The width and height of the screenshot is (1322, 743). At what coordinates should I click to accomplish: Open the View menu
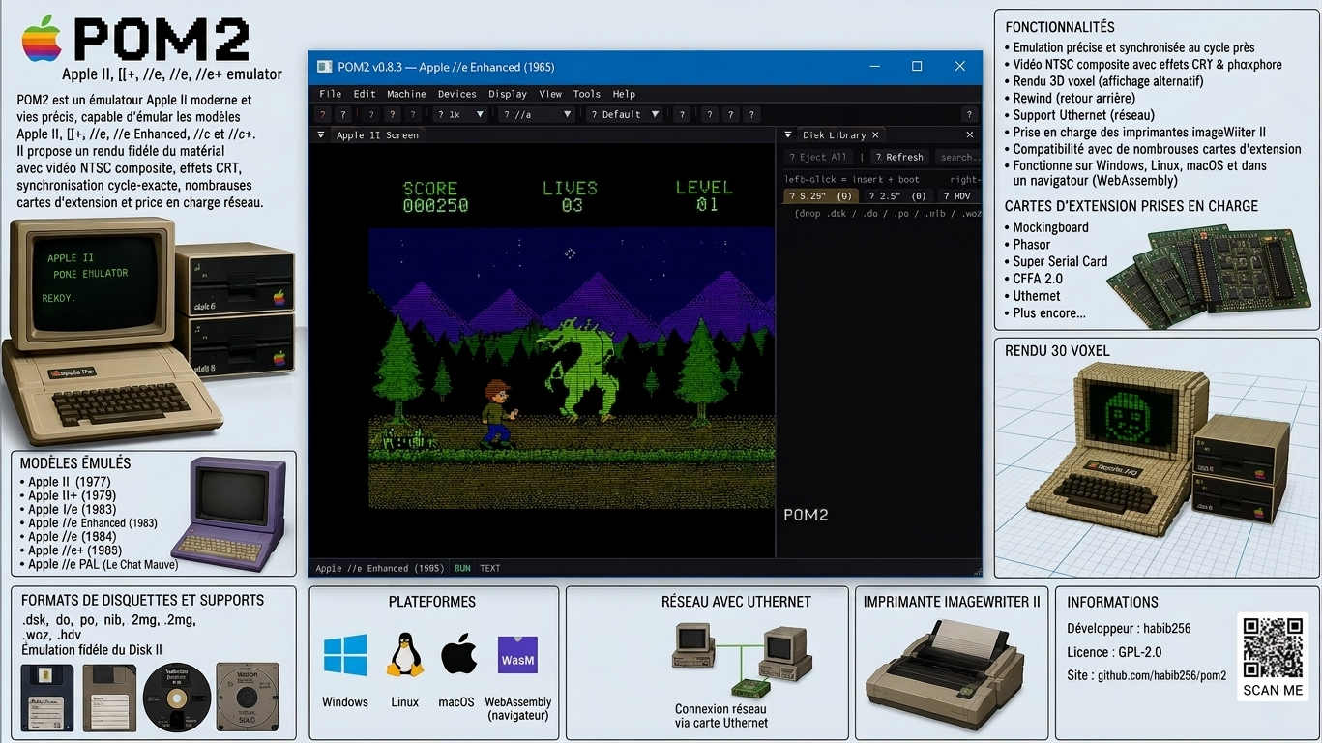[x=550, y=94]
